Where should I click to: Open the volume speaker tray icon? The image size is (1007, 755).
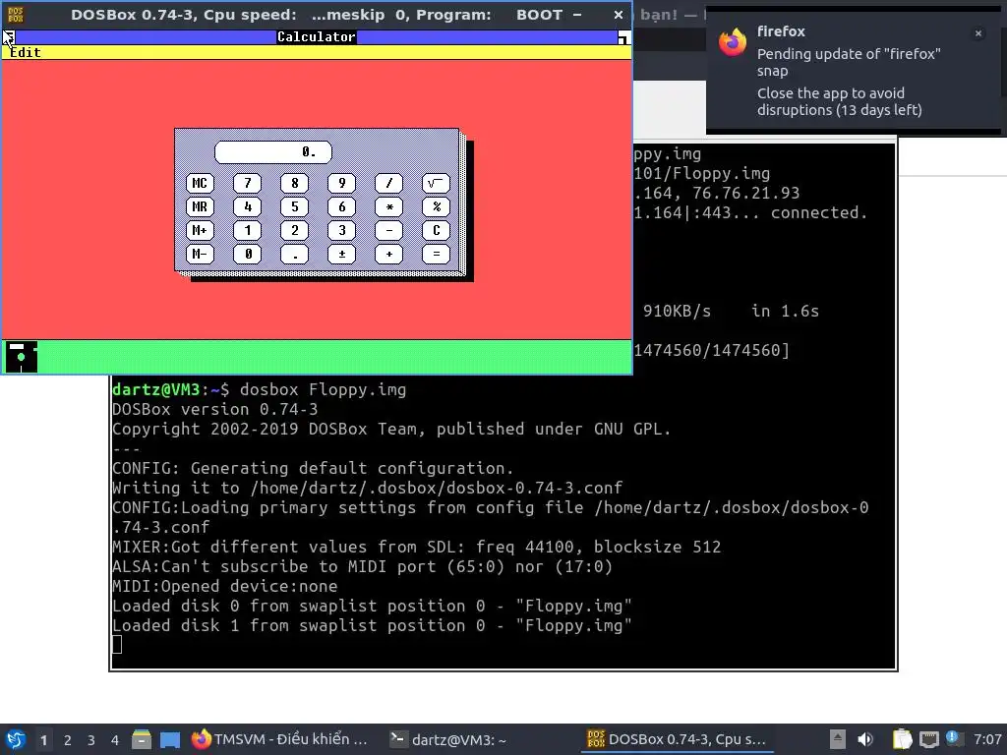(x=865, y=739)
